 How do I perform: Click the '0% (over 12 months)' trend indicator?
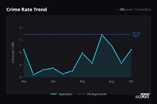point(136,10)
